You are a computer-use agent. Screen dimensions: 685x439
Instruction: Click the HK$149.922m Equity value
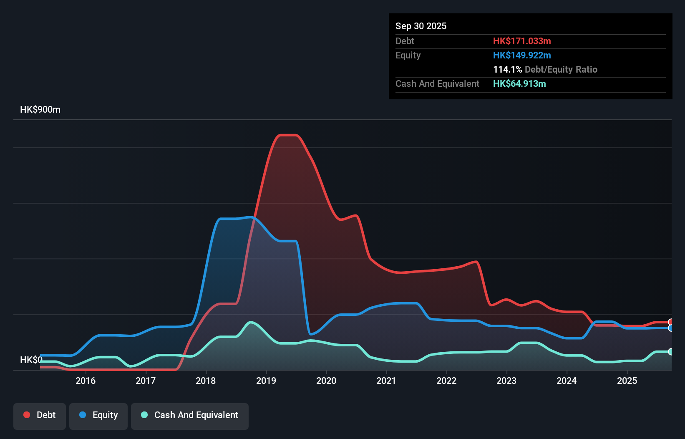[522, 55]
